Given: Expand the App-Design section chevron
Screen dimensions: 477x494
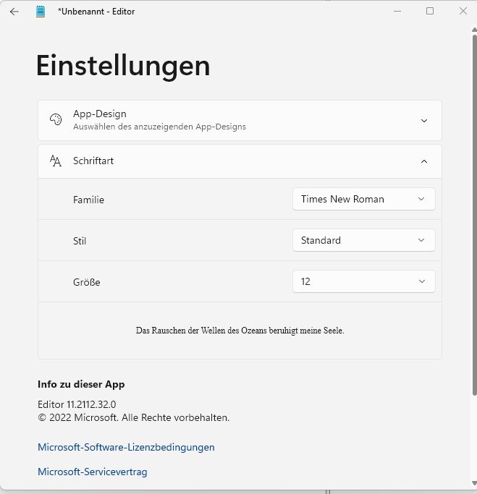Looking at the screenshot, I should point(424,121).
